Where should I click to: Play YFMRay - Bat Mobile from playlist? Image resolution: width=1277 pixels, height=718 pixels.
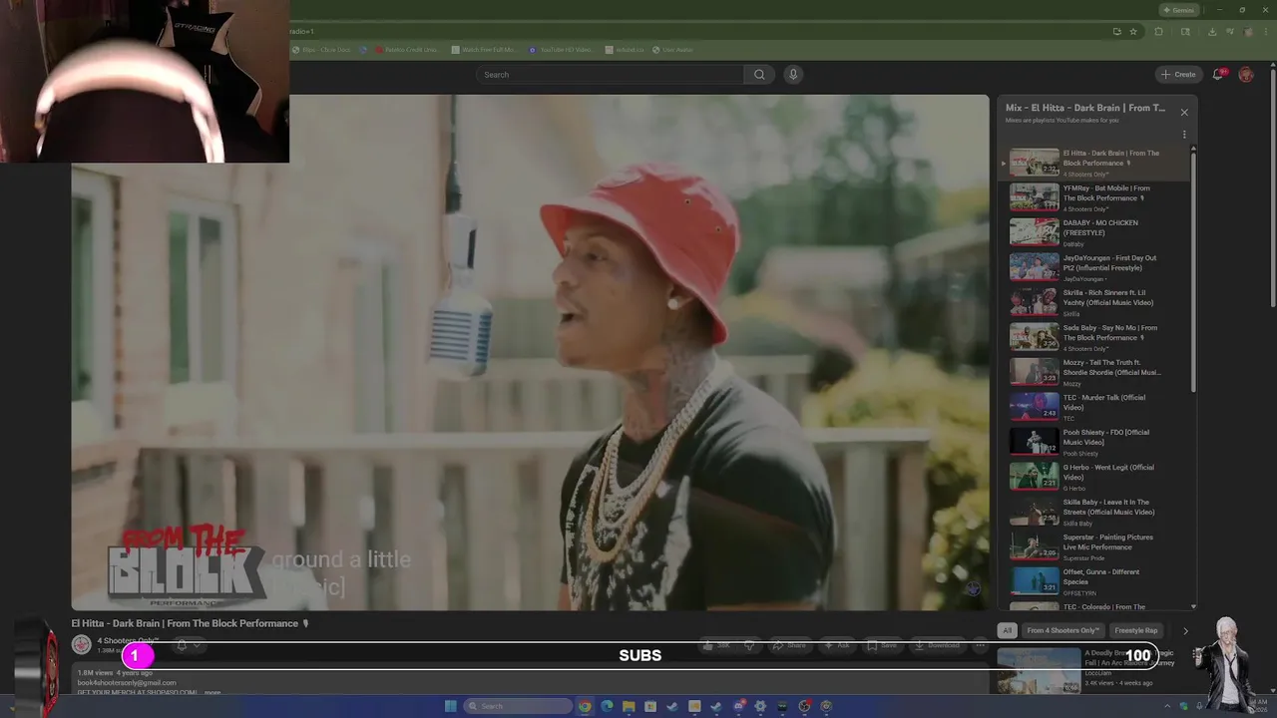[x=1095, y=196]
